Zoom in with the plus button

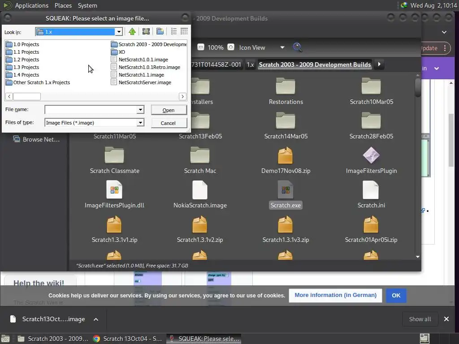click(231, 47)
